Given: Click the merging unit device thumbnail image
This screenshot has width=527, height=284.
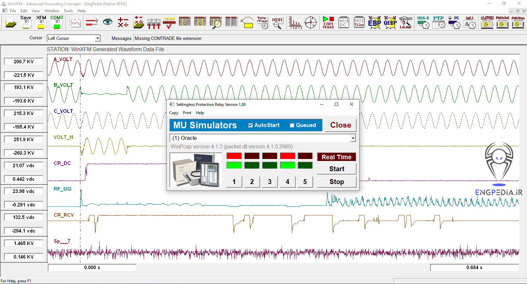Looking at the screenshot, I should point(196,170).
